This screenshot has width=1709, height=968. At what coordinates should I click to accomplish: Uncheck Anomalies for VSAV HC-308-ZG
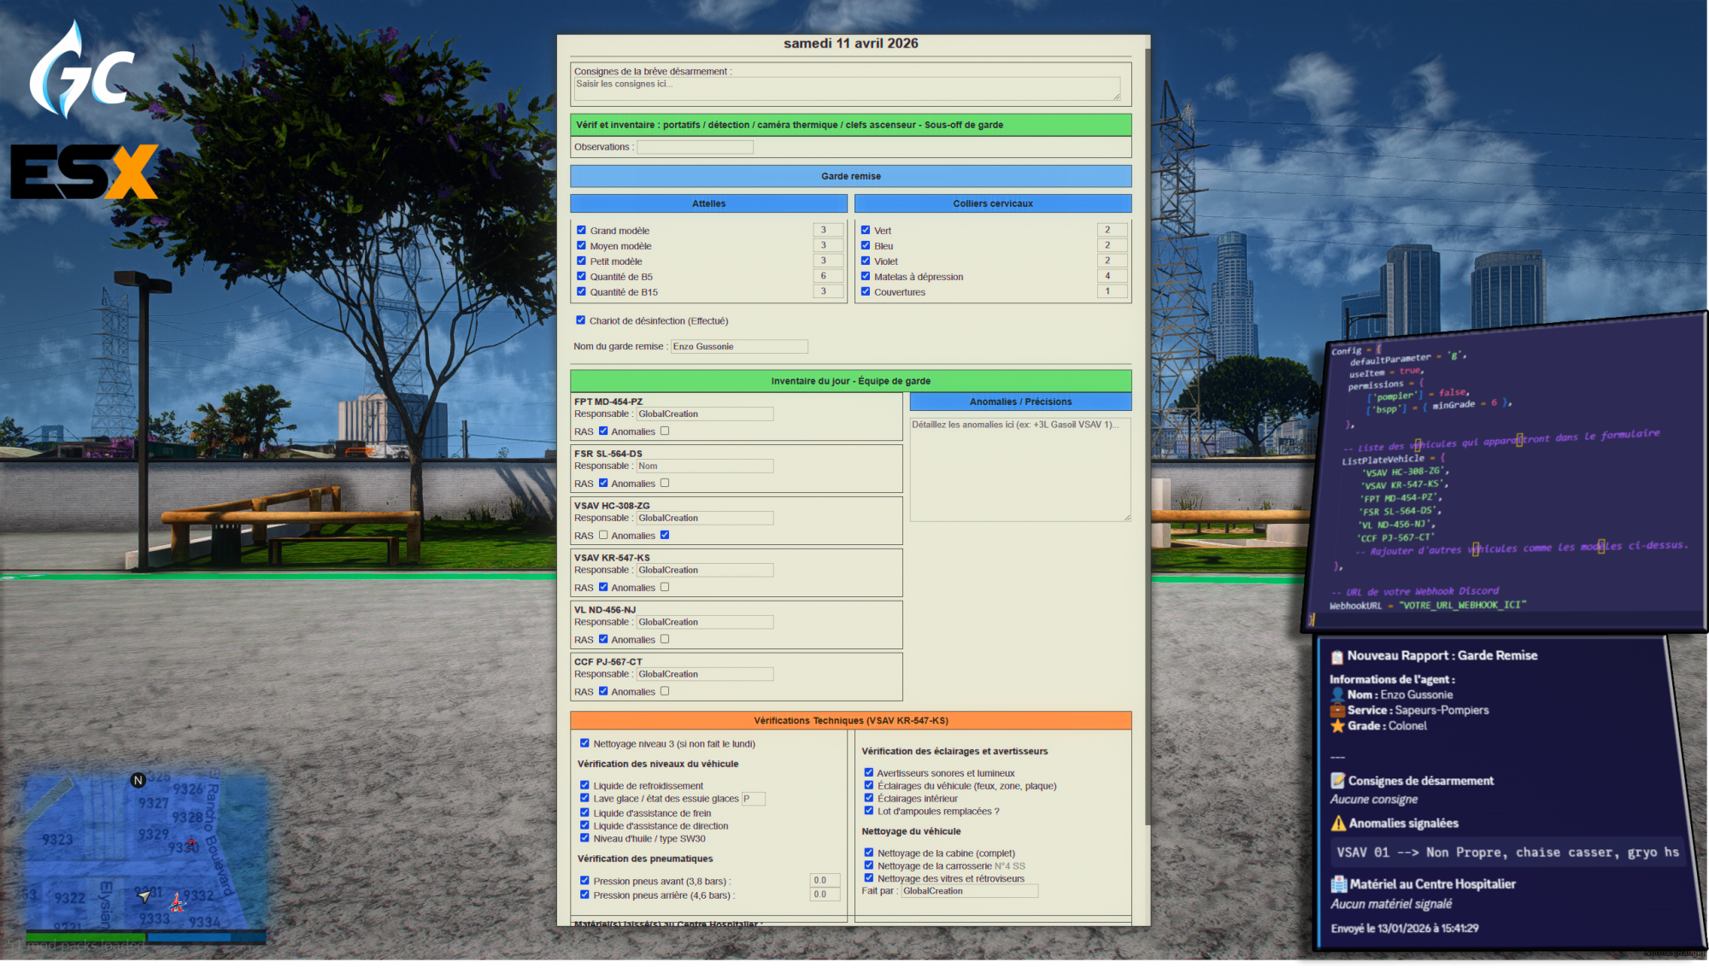(665, 535)
